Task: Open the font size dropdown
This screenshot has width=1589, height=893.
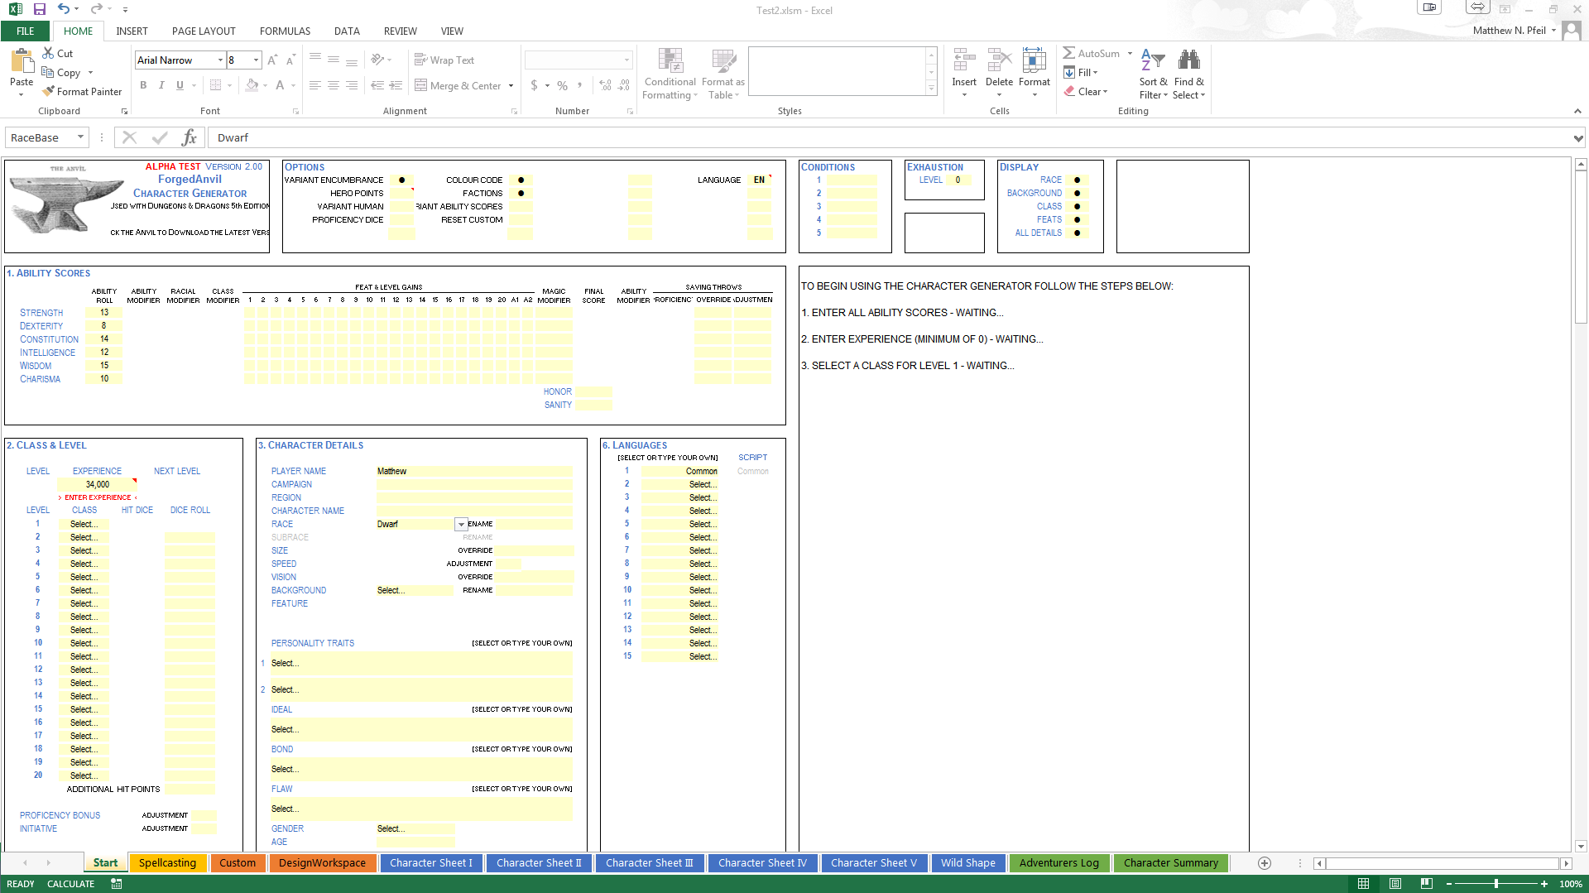Action: click(256, 60)
